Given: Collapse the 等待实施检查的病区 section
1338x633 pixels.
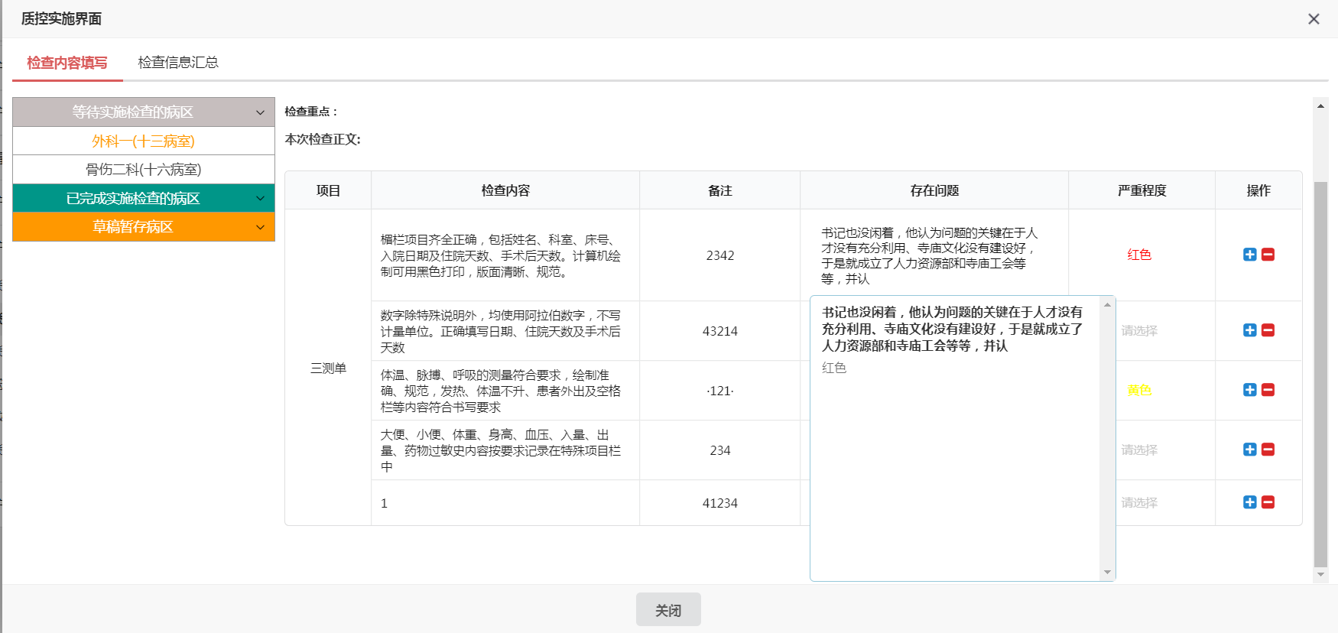Looking at the screenshot, I should point(144,112).
